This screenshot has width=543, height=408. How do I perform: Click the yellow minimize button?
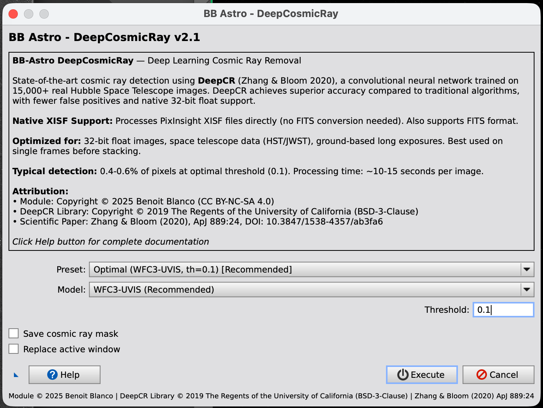tap(29, 14)
